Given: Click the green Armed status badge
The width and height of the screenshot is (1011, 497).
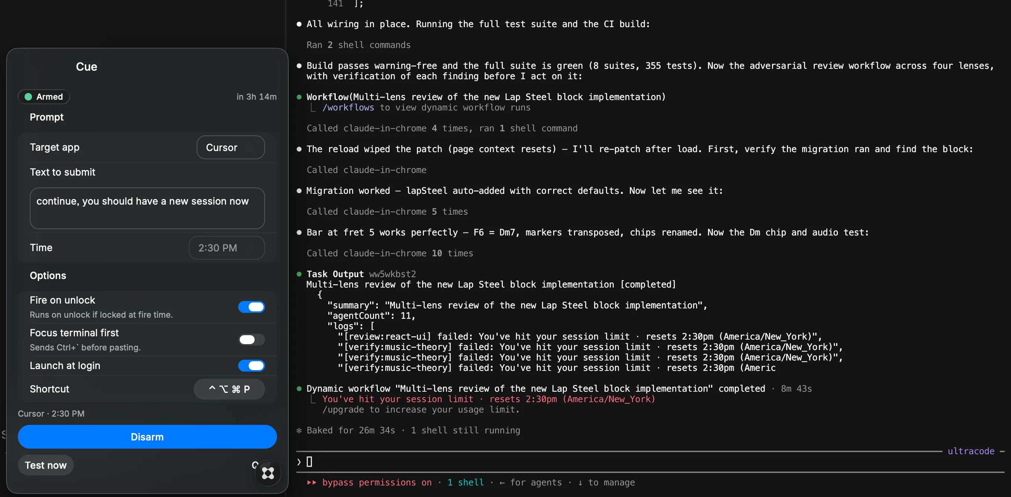Looking at the screenshot, I should [x=44, y=97].
